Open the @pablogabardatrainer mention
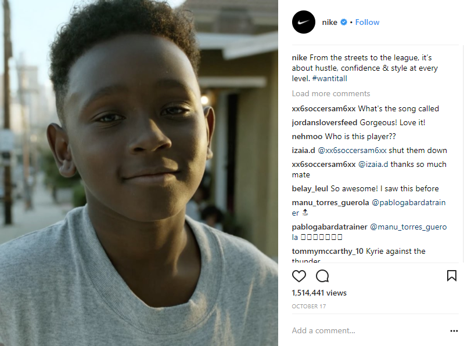This screenshot has height=346, width=464. 411,202
